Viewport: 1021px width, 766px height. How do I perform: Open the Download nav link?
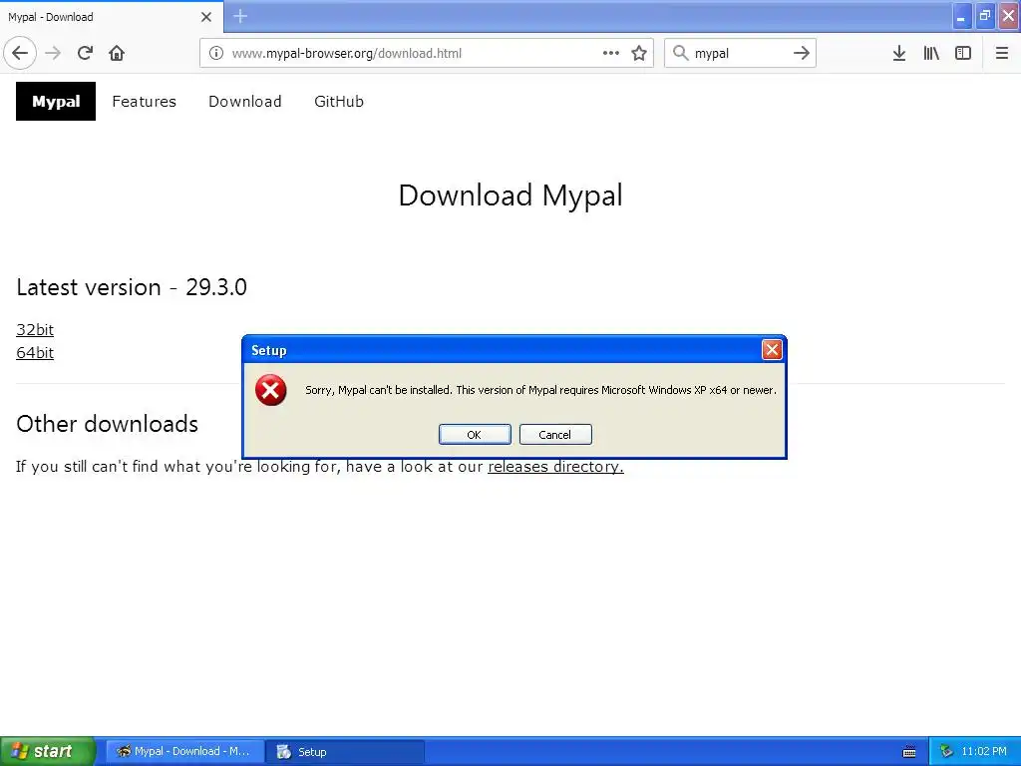(245, 102)
